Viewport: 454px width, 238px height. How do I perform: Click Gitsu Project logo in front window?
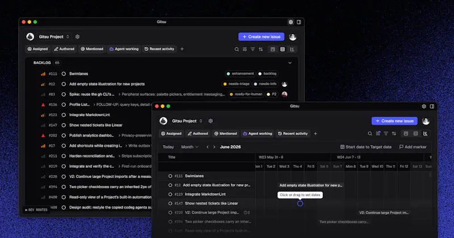[163, 121]
